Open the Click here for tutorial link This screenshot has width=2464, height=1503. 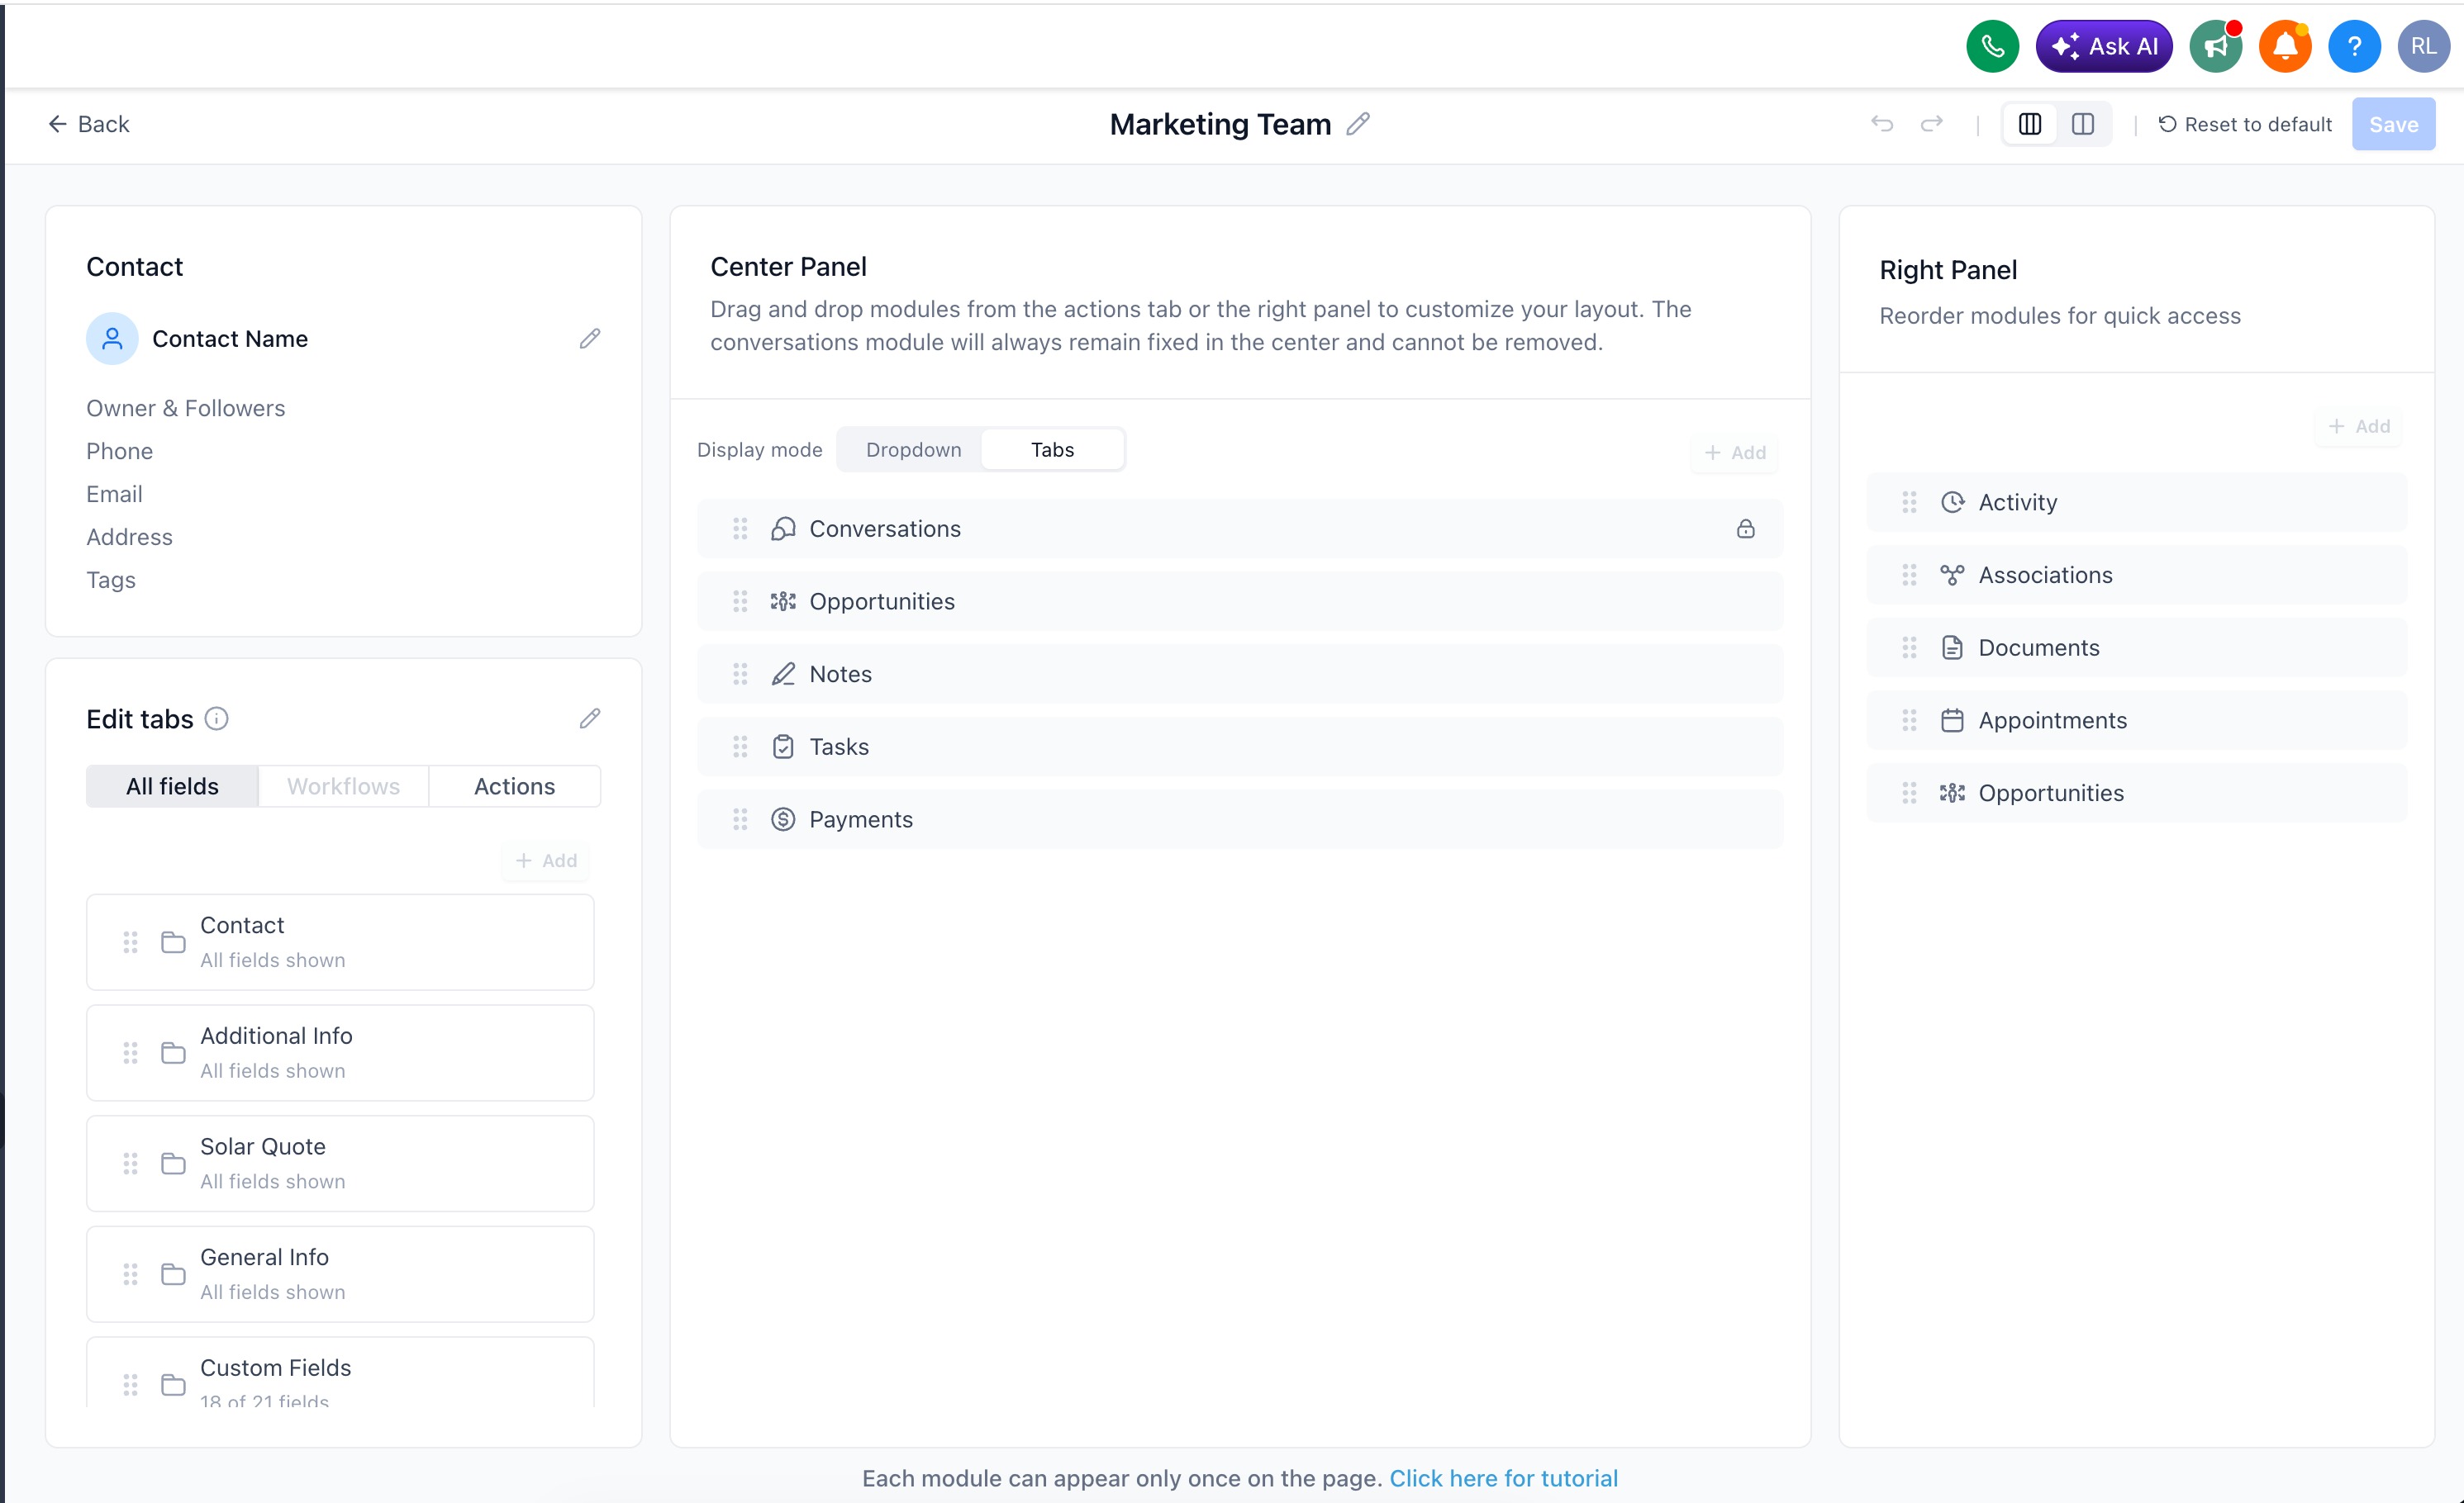coord(1503,1478)
